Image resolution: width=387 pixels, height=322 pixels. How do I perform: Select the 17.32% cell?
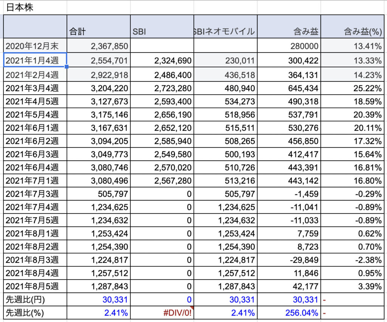[352, 141]
